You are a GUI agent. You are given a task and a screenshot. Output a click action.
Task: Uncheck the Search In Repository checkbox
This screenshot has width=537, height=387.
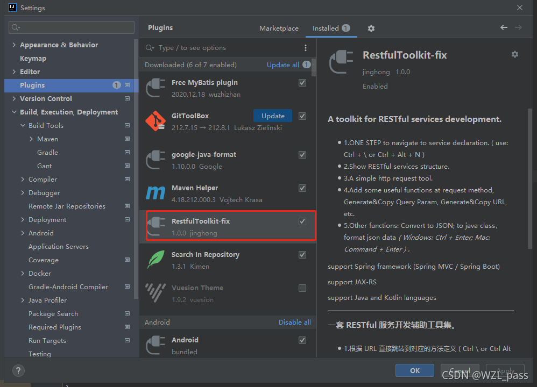coord(302,255)
